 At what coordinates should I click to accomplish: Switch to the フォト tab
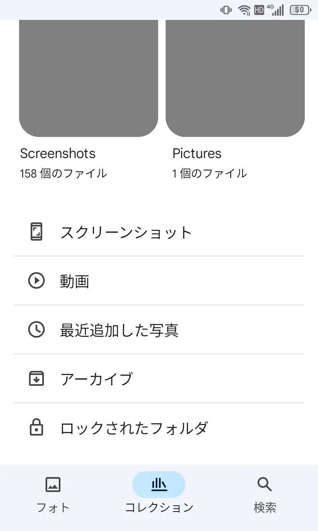[53, 507]
